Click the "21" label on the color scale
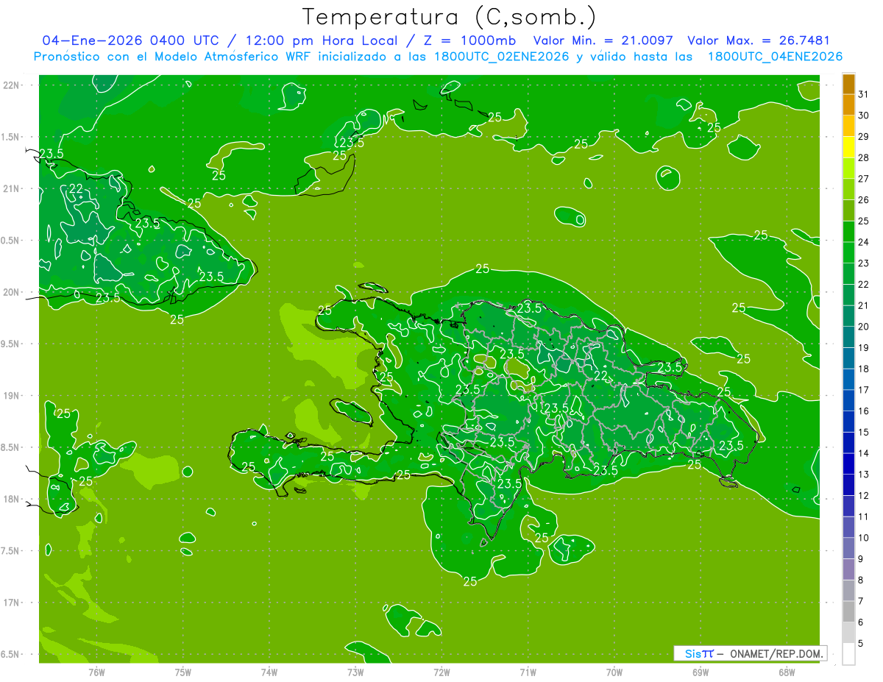This screenshot has width=883, height=682. tap(864, 305)
